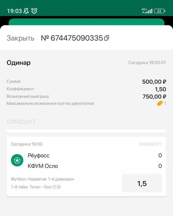Tap the bet progress bar

point(86,131)
